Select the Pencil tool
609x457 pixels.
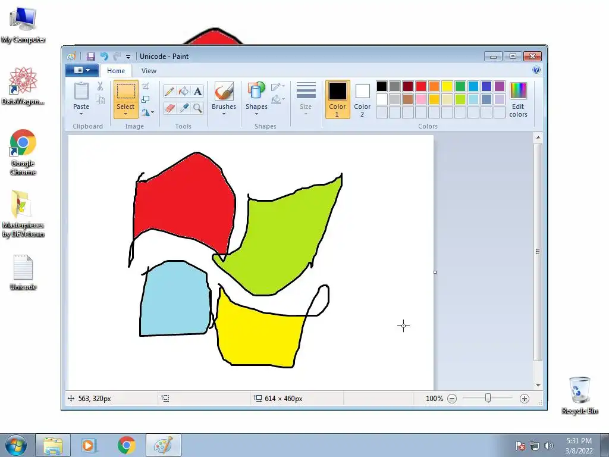point(169,91)
